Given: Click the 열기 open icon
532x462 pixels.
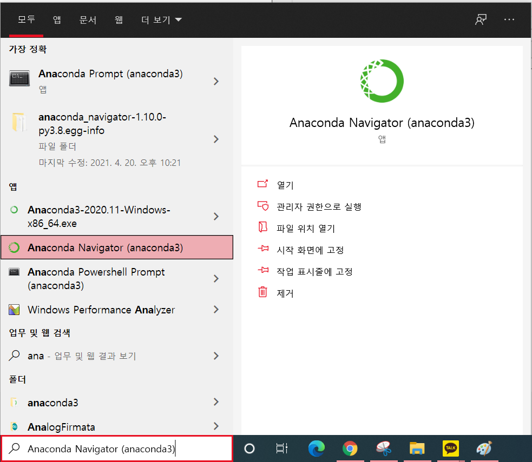Looking at the screenshot, I should click(x=262, y=184).
